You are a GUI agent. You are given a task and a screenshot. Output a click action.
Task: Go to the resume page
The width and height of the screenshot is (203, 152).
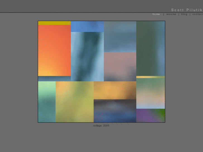tap(171, 14)
